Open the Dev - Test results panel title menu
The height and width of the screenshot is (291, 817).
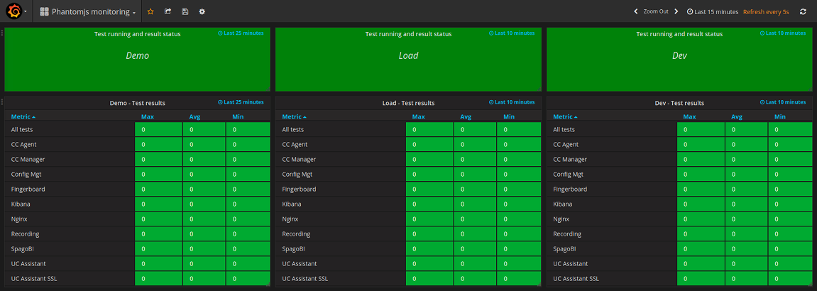coord(679,103)
